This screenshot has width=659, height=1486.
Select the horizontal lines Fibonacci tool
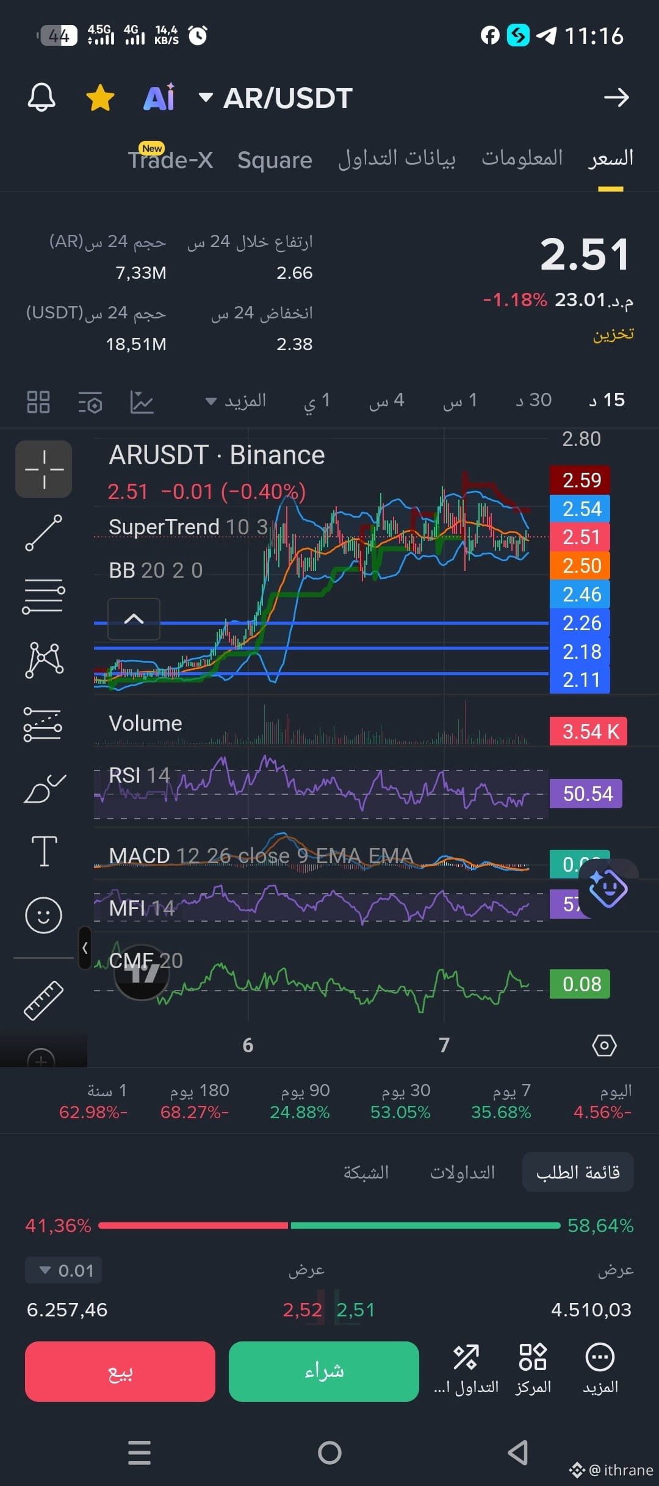pyautogui.click(x=43, y=597)
